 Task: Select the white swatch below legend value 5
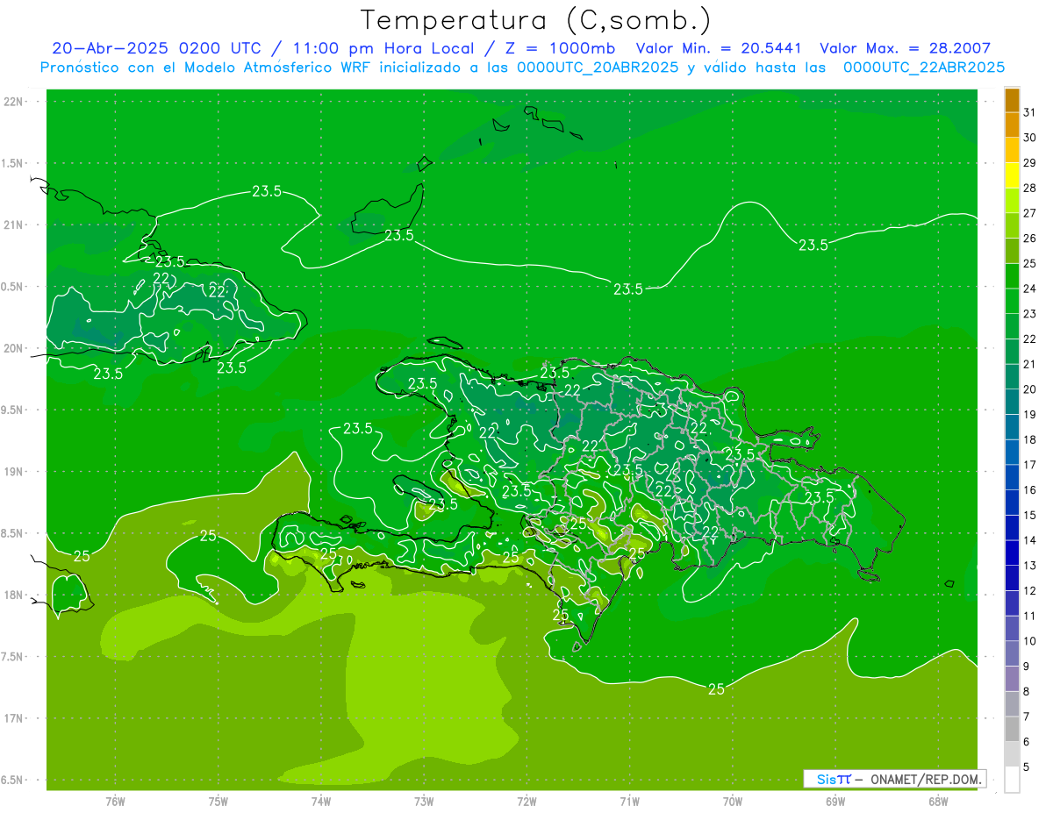tap(1012, 780)
